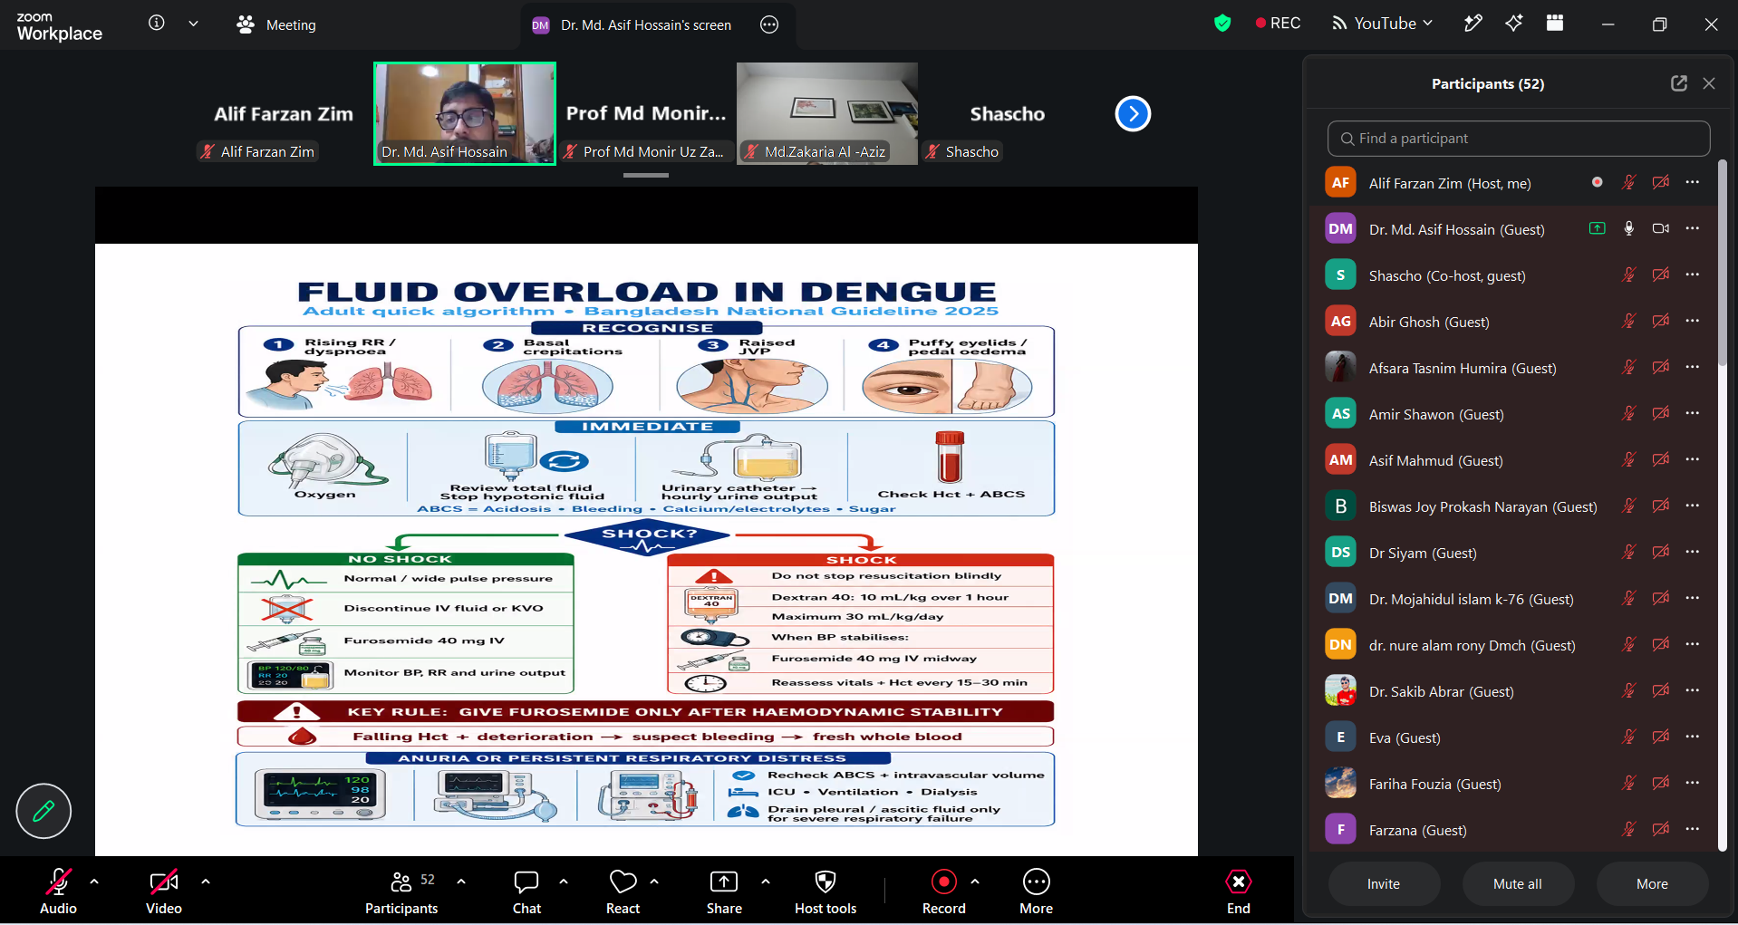Open the Chat panel

(x=526, y=891)
